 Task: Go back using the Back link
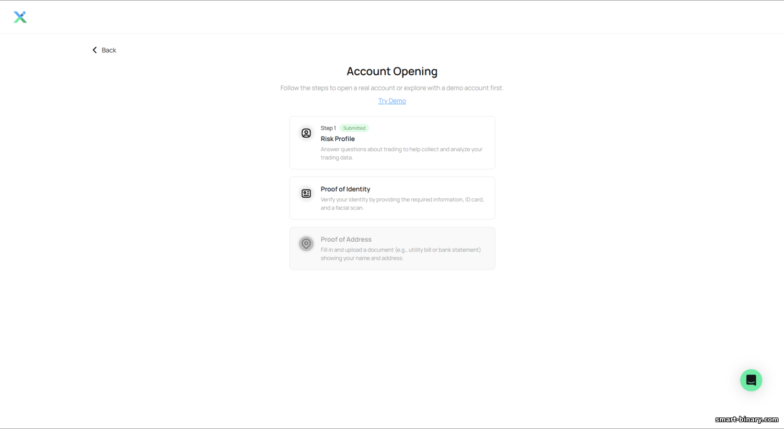105,50
